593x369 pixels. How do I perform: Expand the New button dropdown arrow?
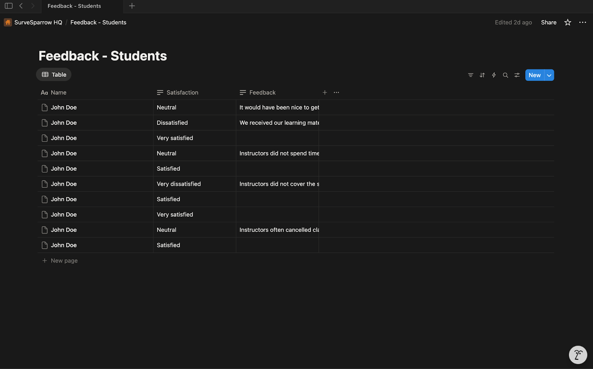[x=549, y=75]
